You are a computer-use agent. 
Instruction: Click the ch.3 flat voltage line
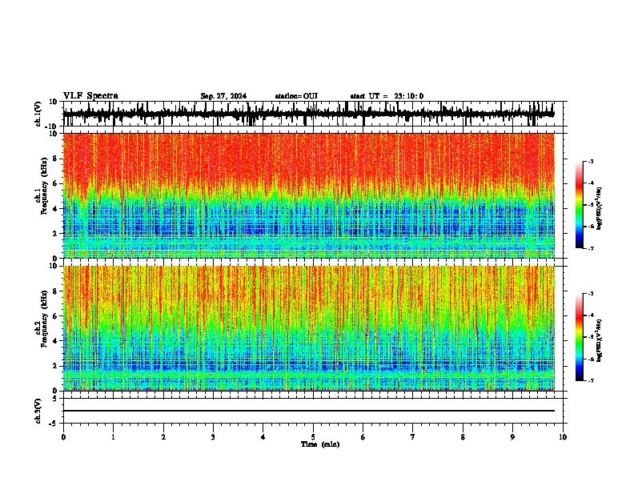pyautogui.click(x=308, y=411)
